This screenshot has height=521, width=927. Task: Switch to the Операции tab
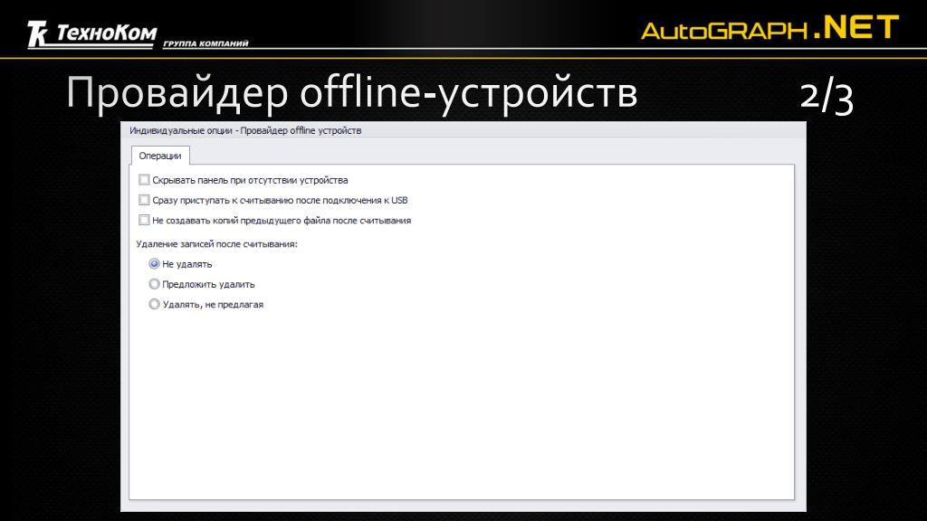pyautogui.click(x=159, y=156)
